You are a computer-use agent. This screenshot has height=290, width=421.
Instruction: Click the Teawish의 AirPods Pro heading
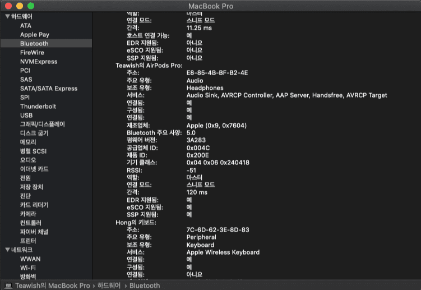(149, 66)
